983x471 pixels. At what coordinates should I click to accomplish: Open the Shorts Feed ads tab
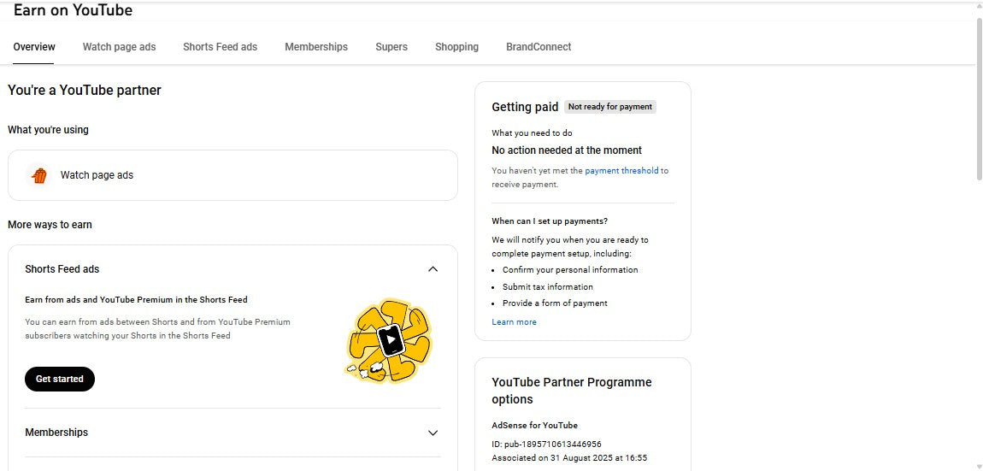click(220, 47)
